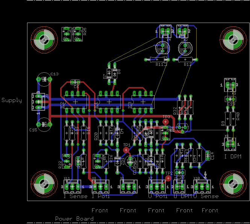This screenshot has width=250, height=224.
Task: Pick the TP3 test point pad
Action: coord(165,122)
